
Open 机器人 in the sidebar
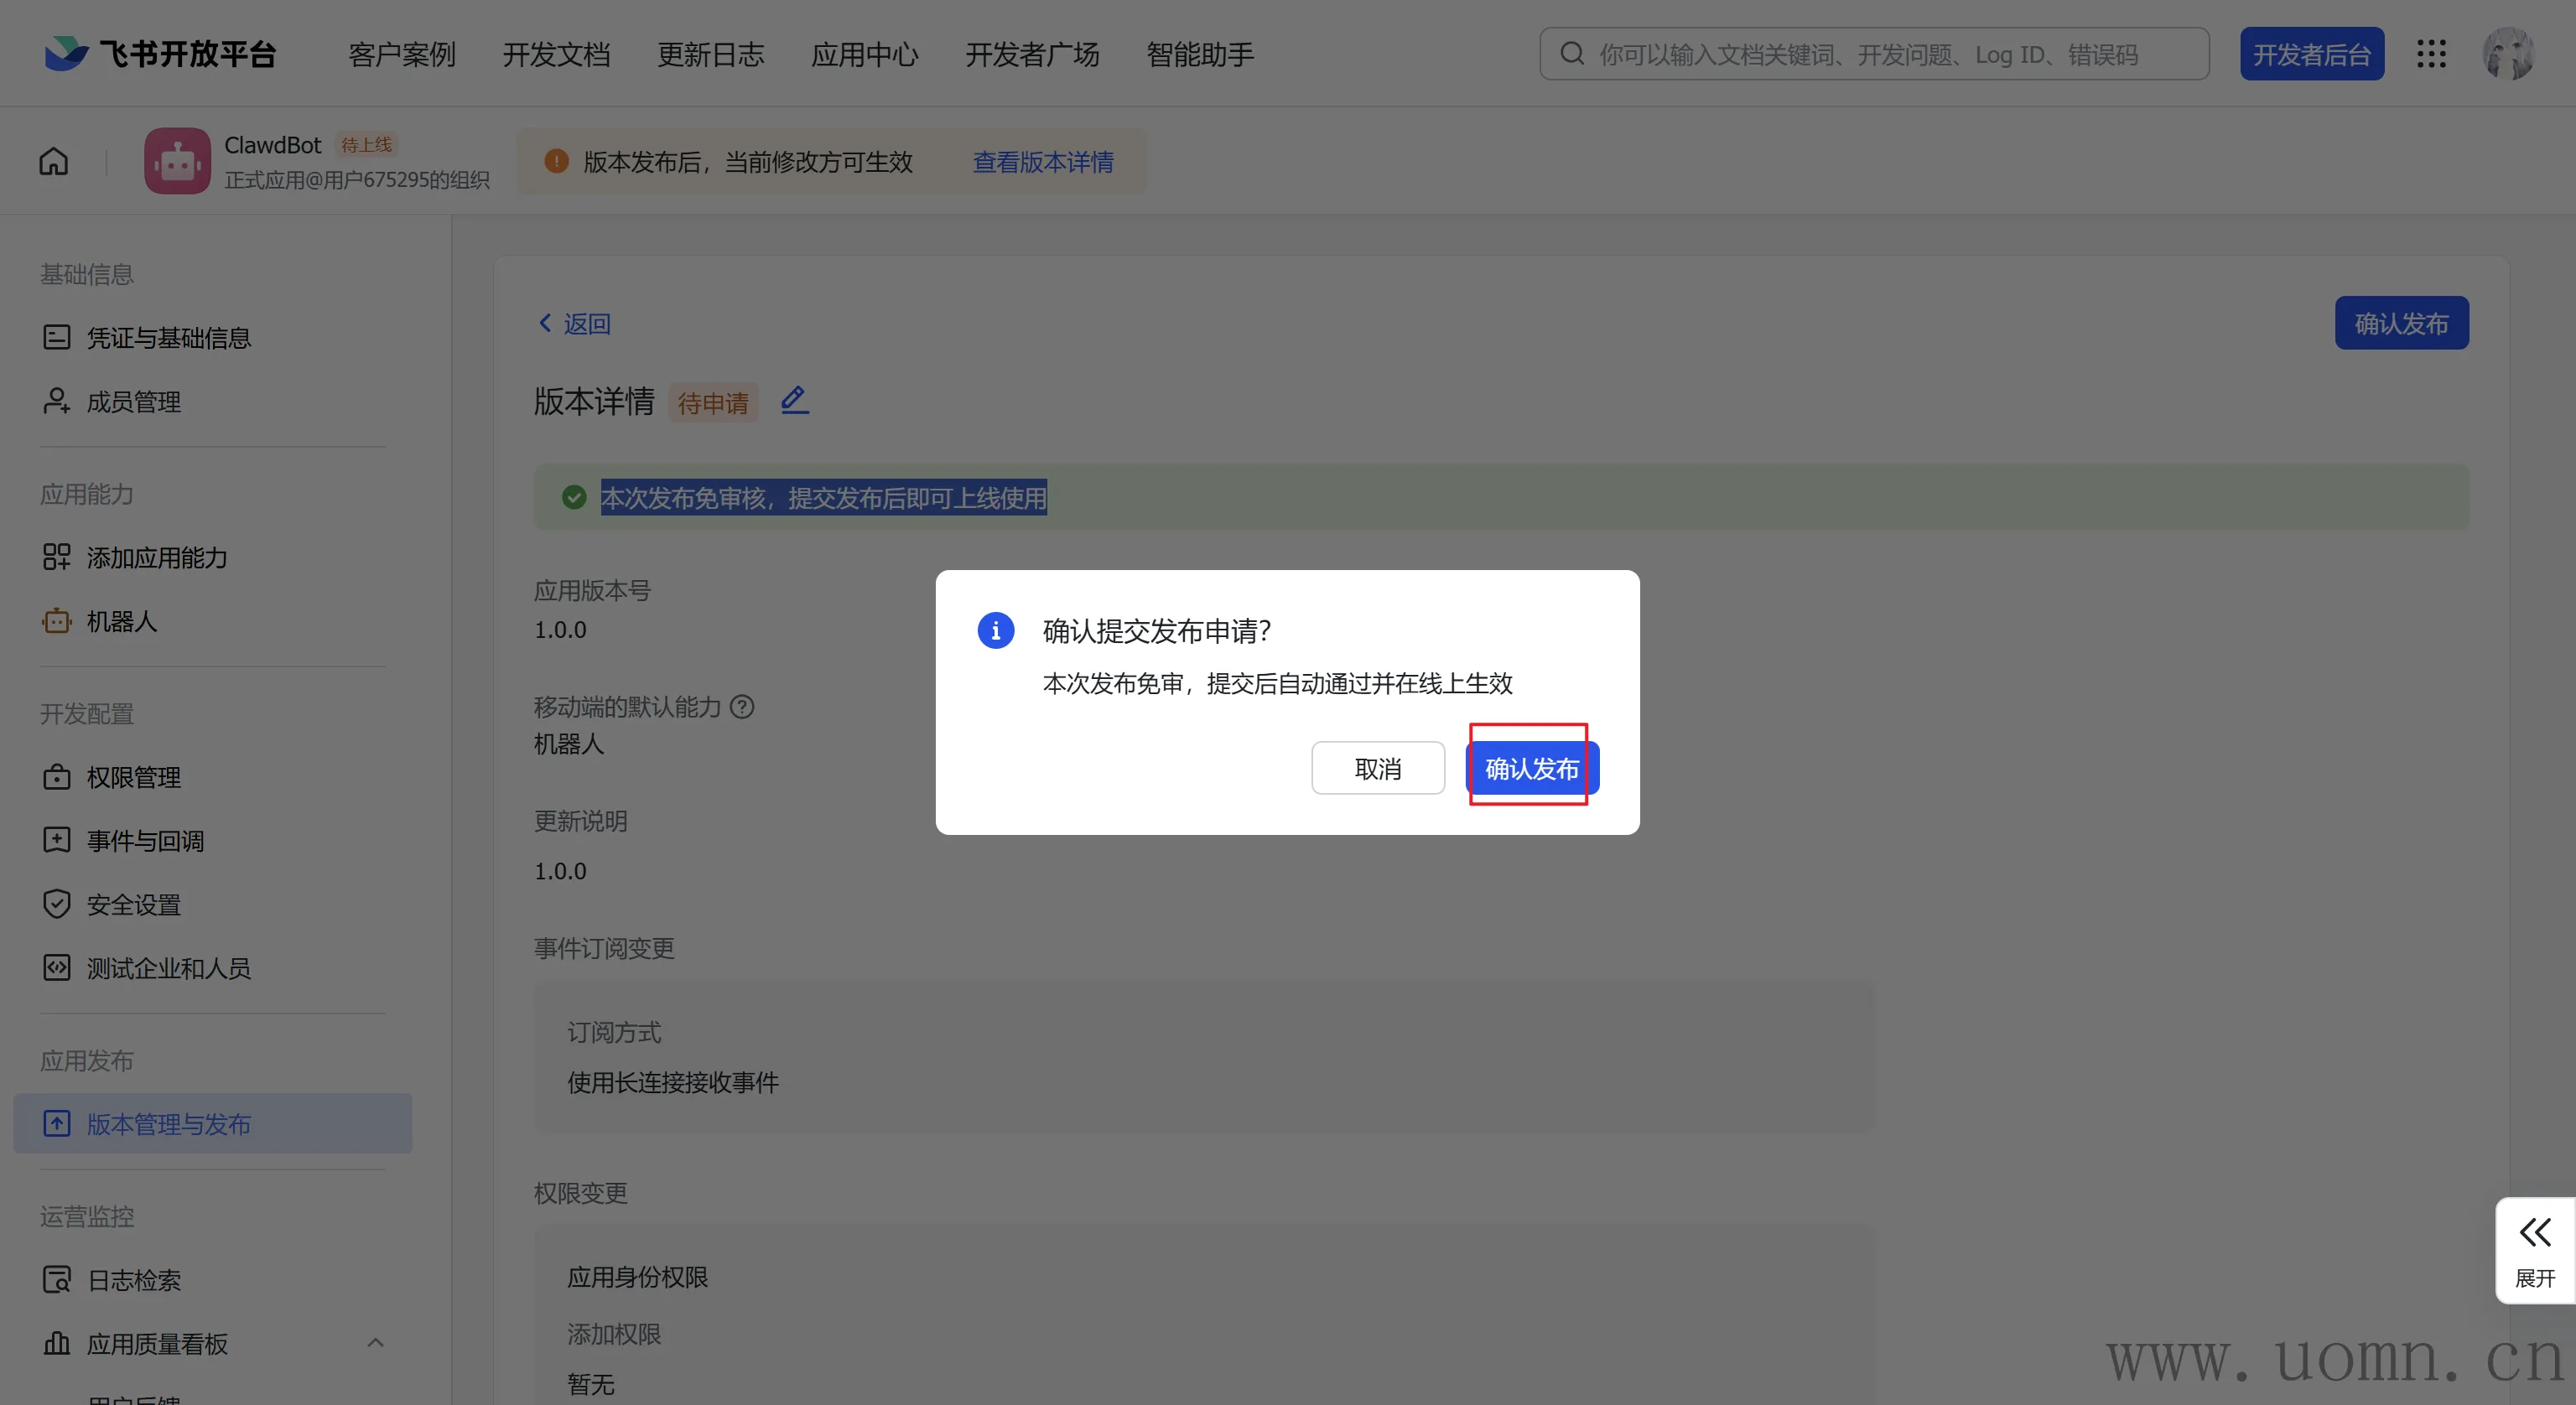(121, 621)
